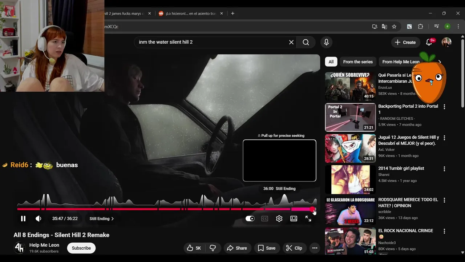Subscribe to Help Me Leon

(81, 248)
